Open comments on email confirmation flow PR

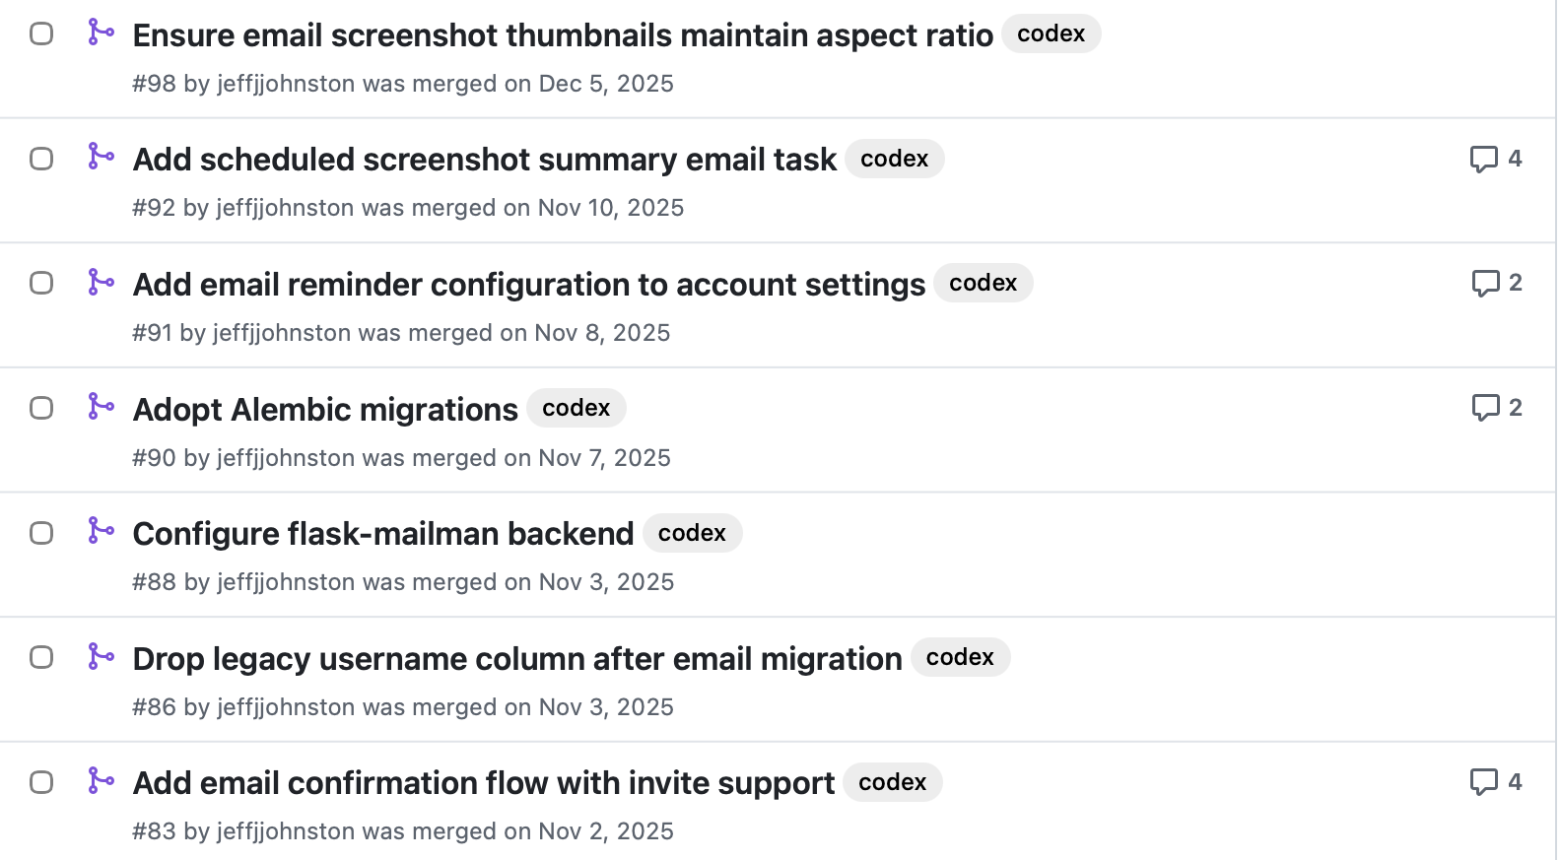click(1495, 782)
